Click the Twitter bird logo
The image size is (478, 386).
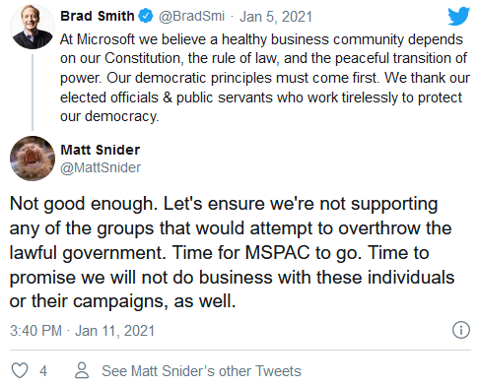coord(459,16)
